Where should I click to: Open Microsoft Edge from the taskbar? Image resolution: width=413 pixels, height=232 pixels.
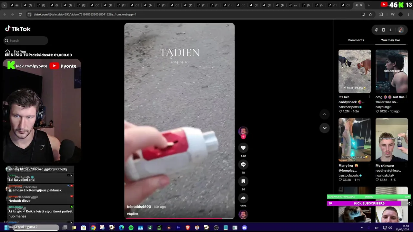pyautogui.click(x=121, y=228)
